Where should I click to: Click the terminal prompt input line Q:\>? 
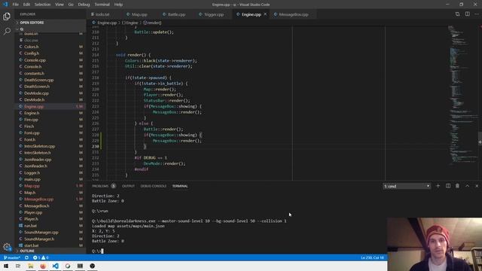98,251
